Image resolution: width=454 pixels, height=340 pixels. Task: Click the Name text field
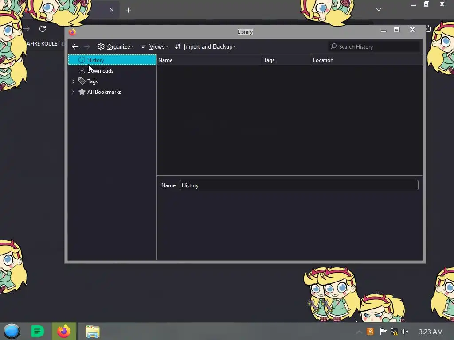tap(299, 185)
